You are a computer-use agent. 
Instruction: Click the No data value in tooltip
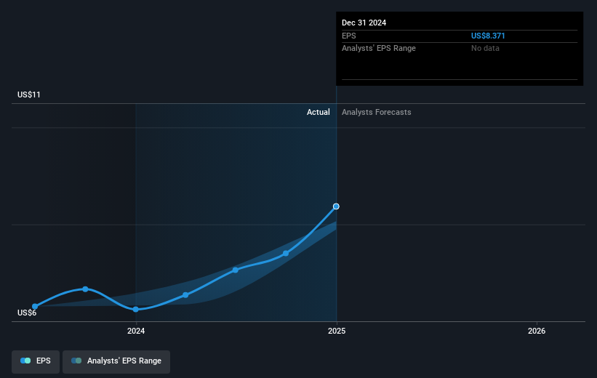[485, 49]
